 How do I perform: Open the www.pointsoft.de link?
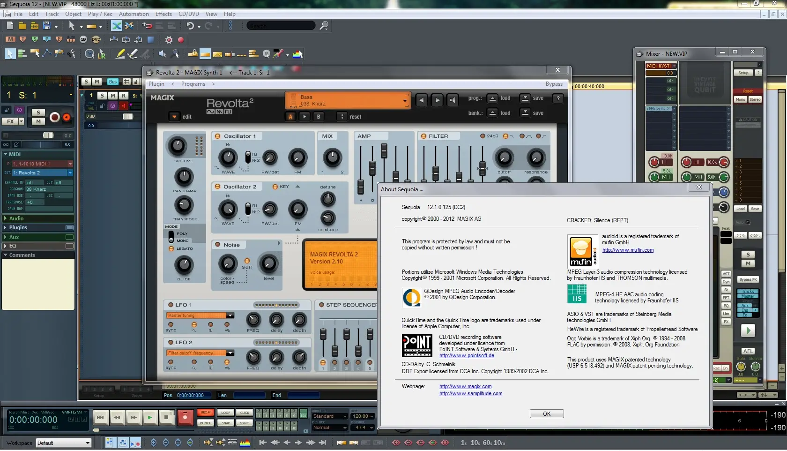pyautogui.click(x=467, y=356)
